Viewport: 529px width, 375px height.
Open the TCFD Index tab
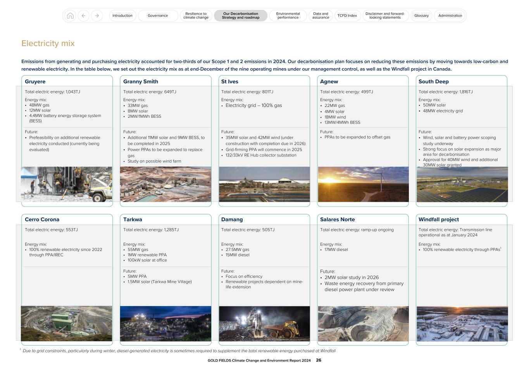pyautogui.click(x=348, y=15)
